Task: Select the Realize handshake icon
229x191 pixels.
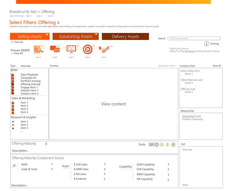Action: 104,49
